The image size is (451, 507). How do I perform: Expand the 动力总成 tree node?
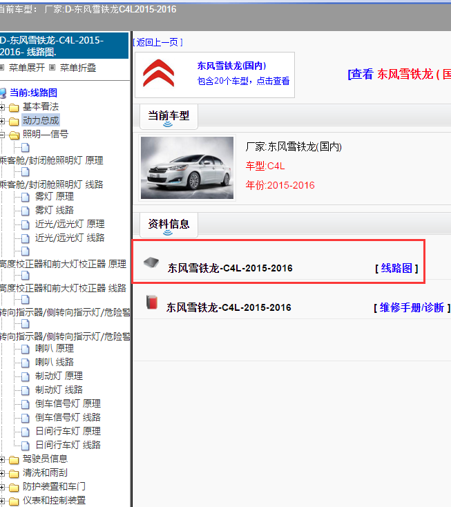click(x=2, y=122)
